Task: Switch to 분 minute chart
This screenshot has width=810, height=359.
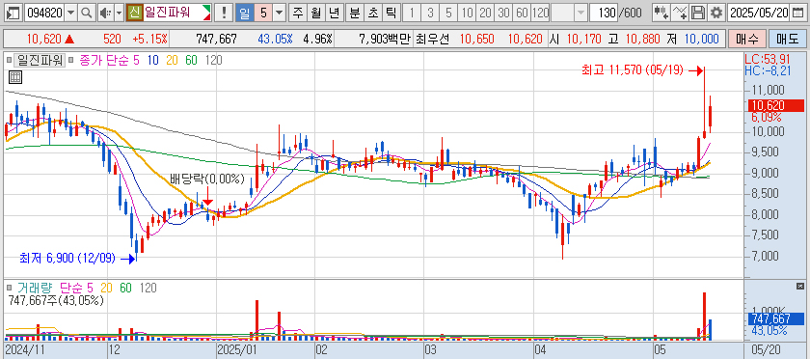Action: coord(354,13)
